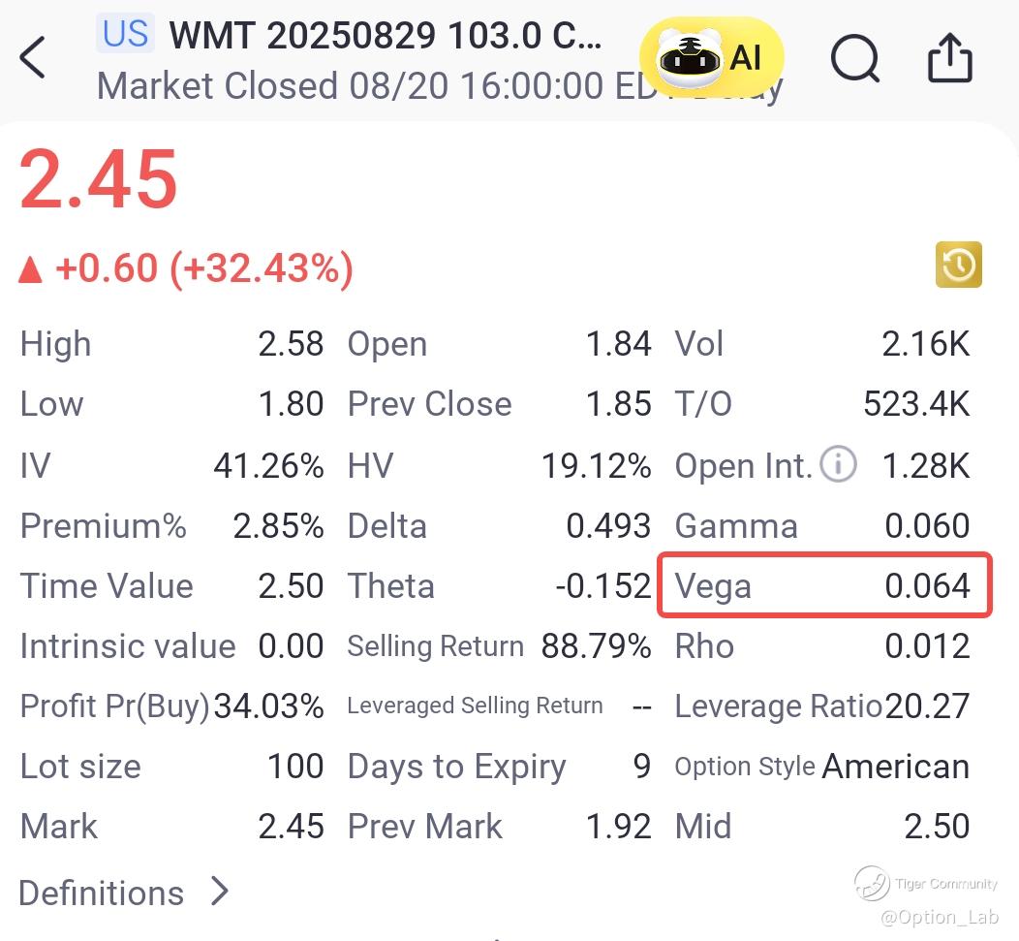Open the gold history clock icon
The height and width of the screenshot is (941, 1019).
pos(959,265)
